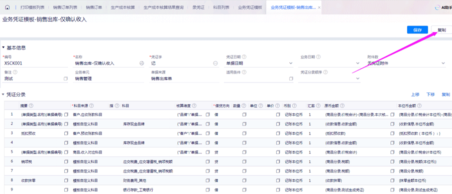Switch to 生产成本核算 tab
Viewport: 452px width, 194px height.
click(x=123, y=7)
